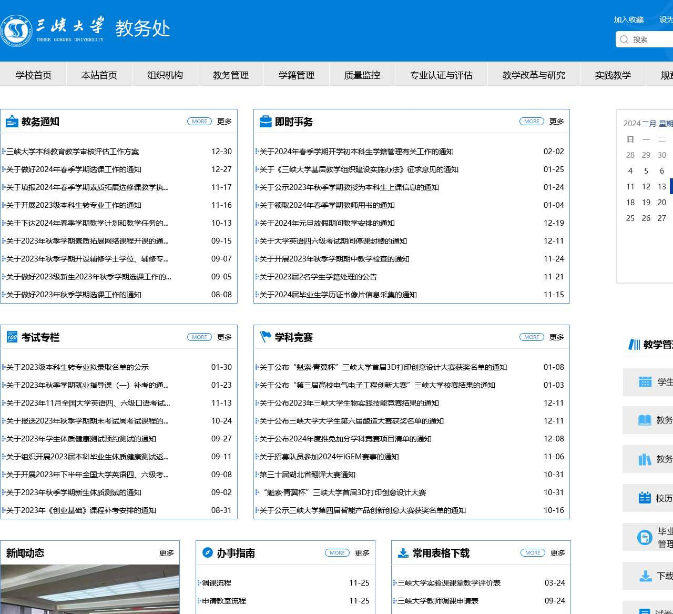
Task: Open the 实践教学 navigation tab
Action: [613, 75]
